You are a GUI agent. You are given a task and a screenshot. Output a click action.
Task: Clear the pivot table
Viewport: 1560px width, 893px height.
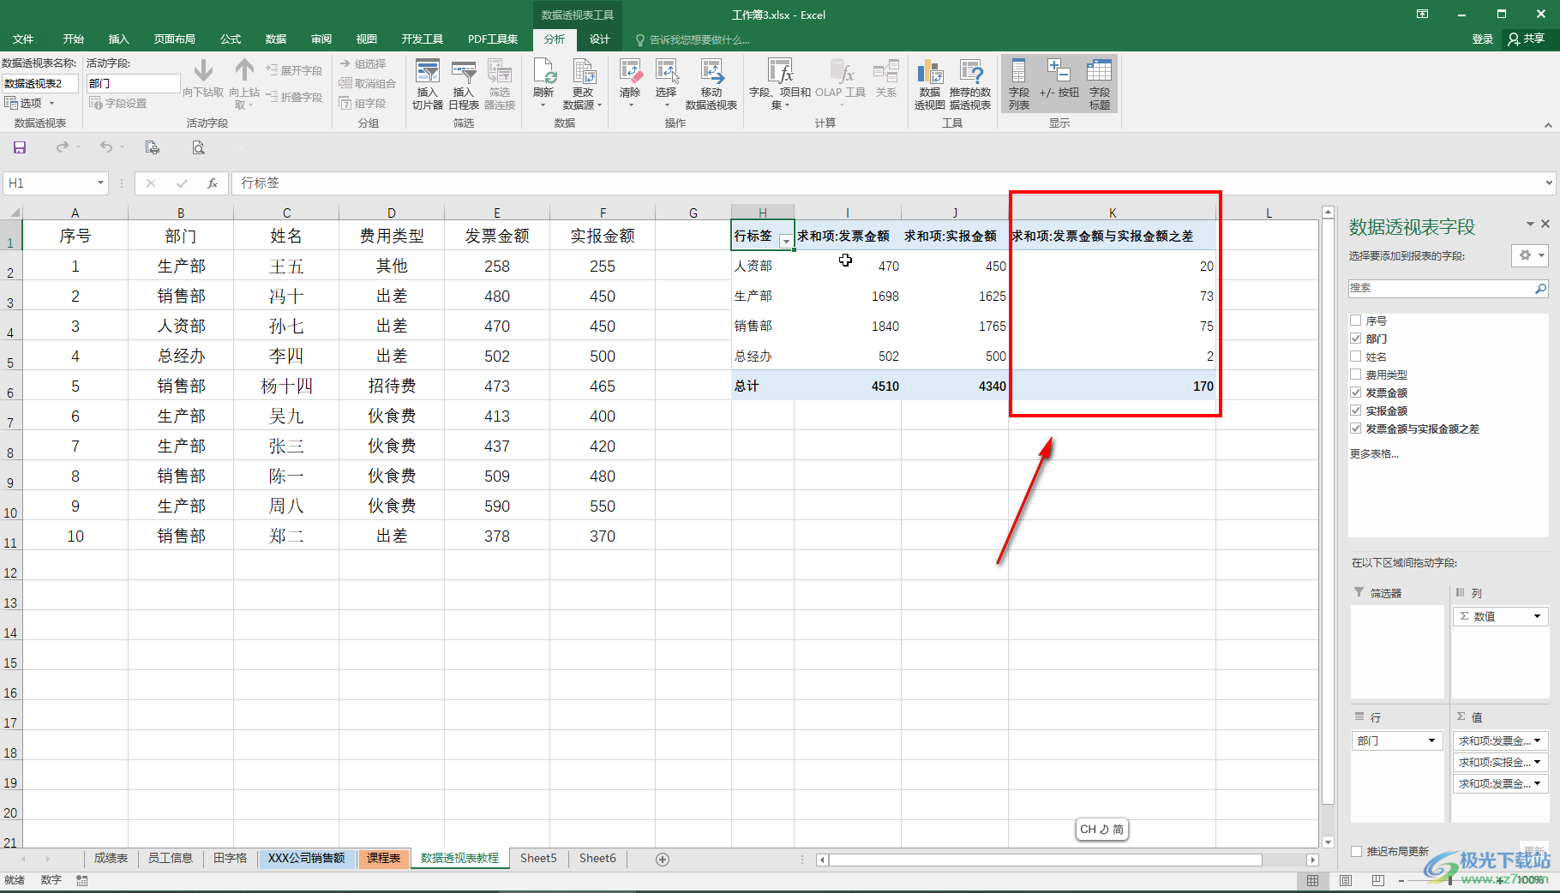click(x=630, y=84)
